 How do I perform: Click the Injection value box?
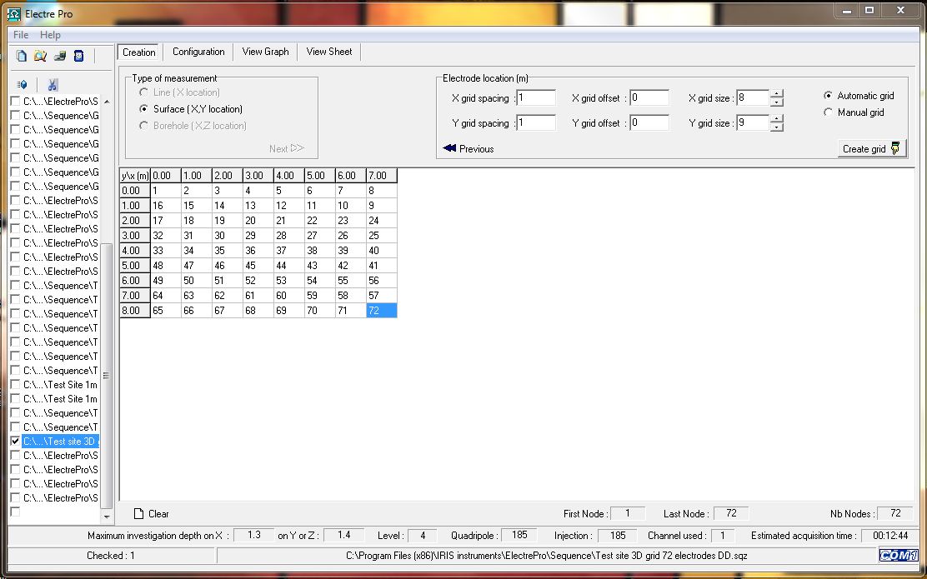617,536
